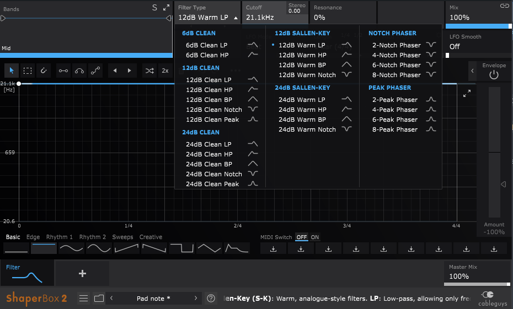513x309 pixels.
Task: Randomize the waveform with the shuffle icon
Action: [149, 71]
